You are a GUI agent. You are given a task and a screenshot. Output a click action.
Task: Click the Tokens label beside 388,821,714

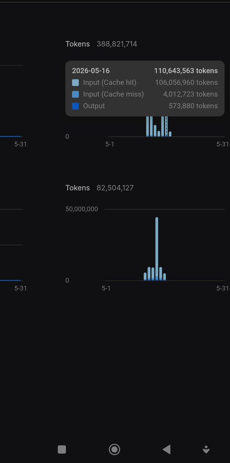pos(77,44)
